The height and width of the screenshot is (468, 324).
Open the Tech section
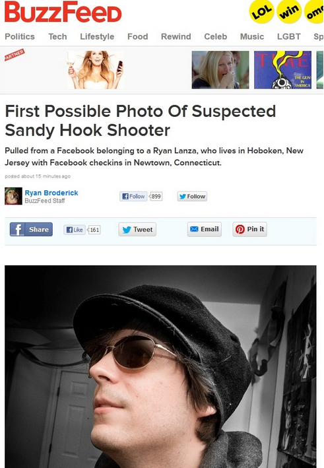point(57,36)
